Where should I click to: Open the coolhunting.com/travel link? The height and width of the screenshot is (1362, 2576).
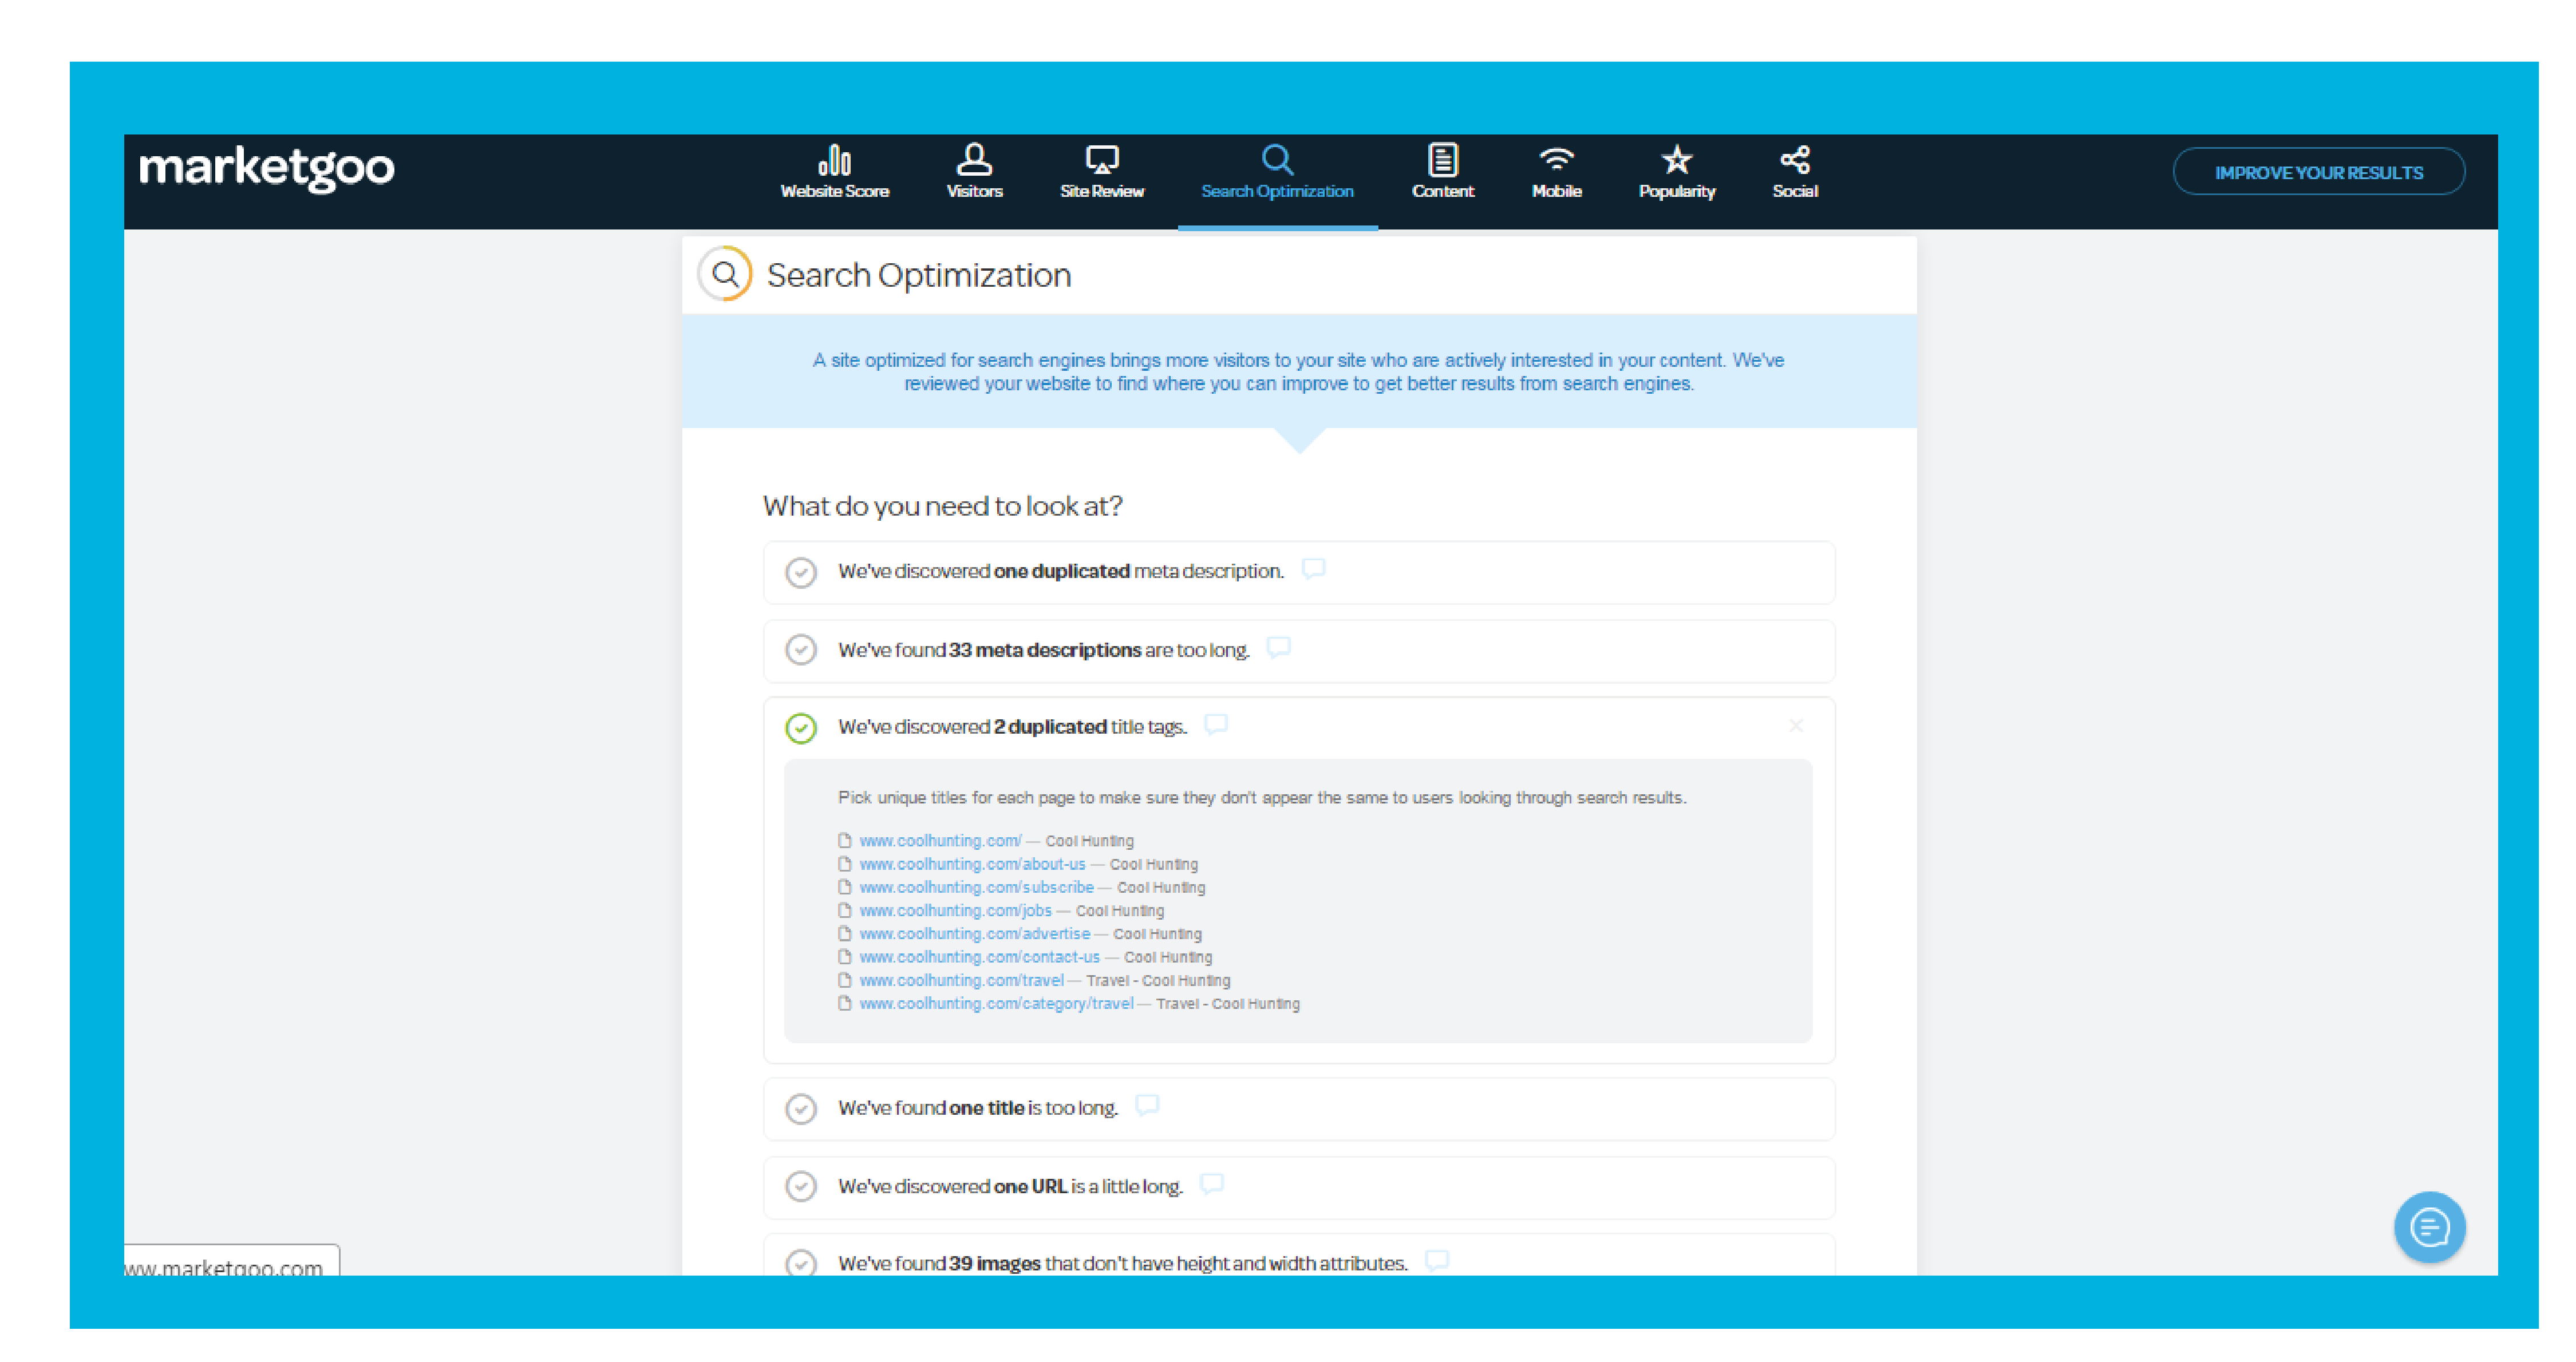[x=961, y=980]
